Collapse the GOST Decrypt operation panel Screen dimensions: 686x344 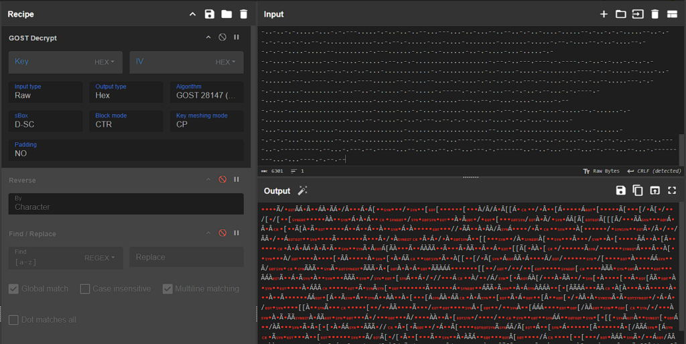tap(208, 38)
